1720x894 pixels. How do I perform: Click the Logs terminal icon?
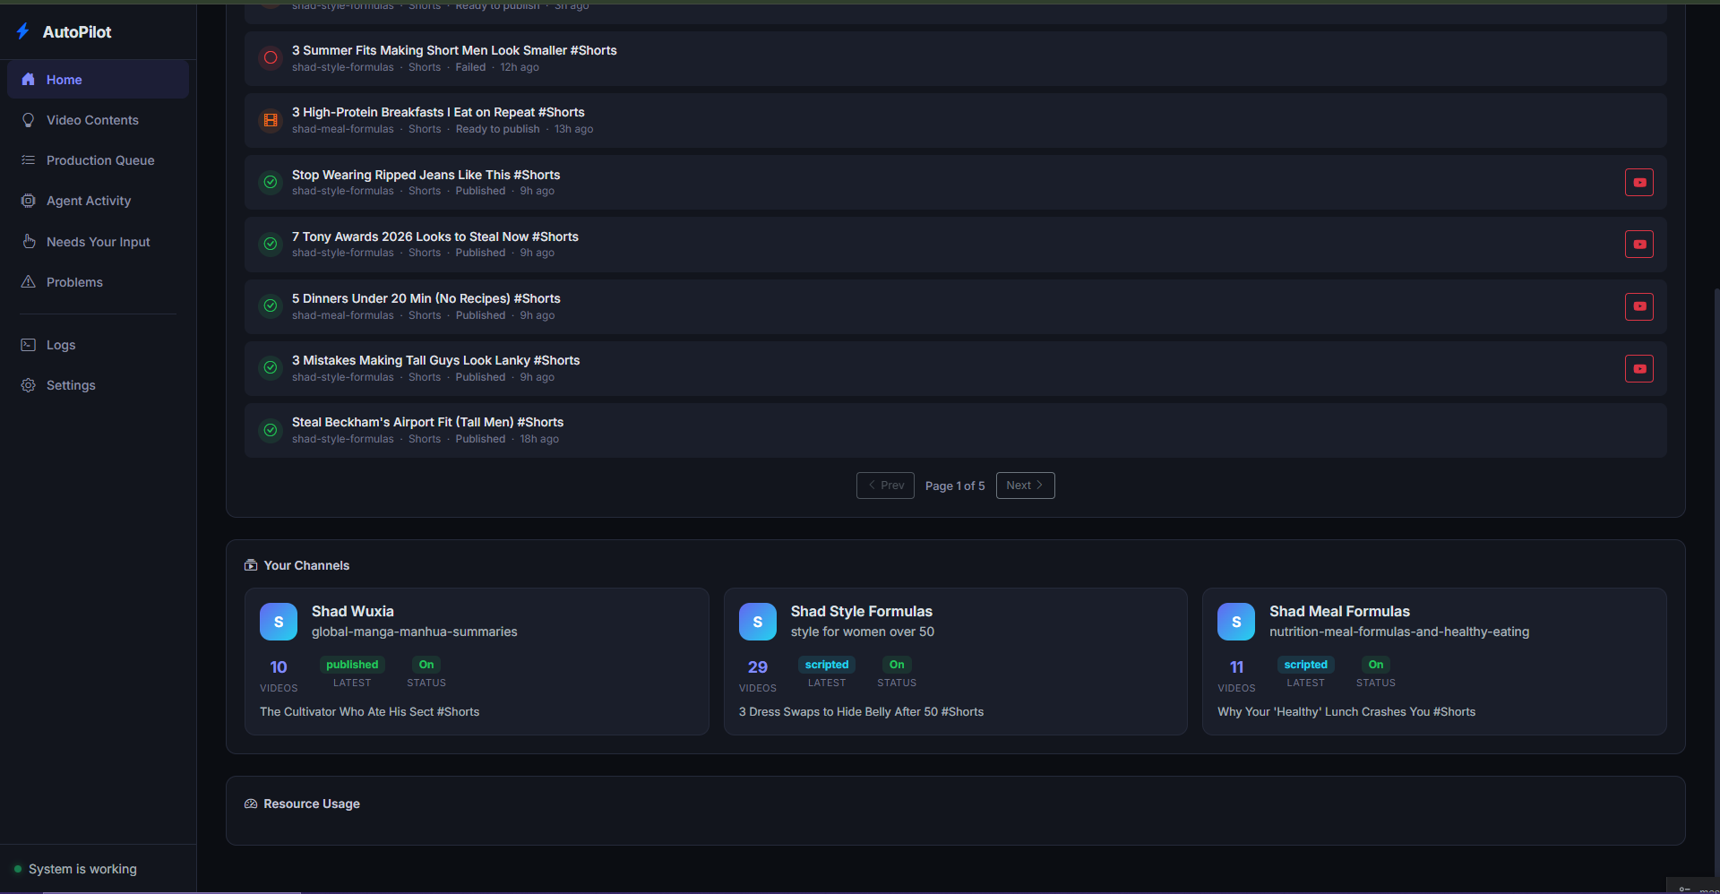(29, 345)
